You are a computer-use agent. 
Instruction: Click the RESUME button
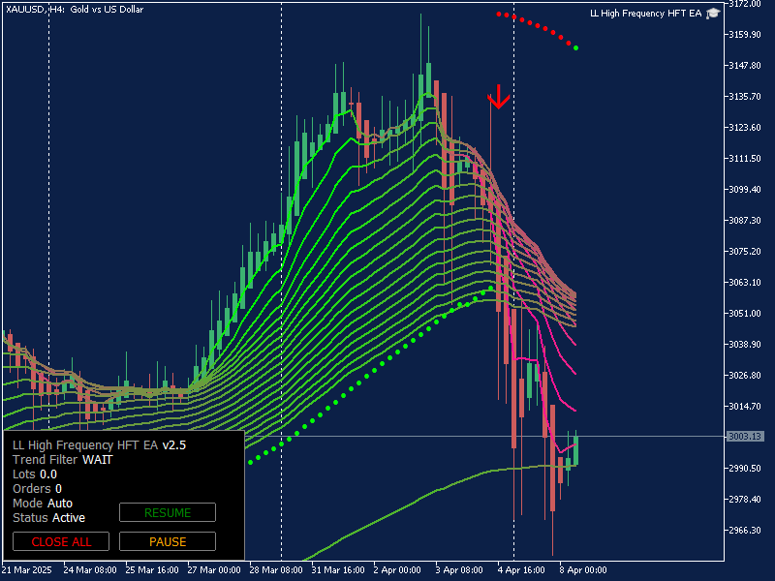168,512
